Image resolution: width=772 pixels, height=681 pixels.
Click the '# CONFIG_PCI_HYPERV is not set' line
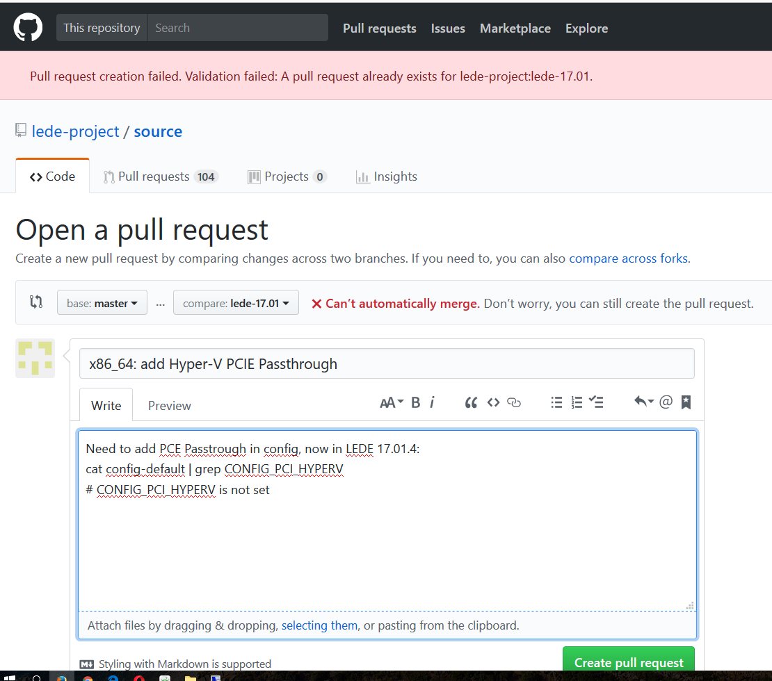[x=178, y=490]
